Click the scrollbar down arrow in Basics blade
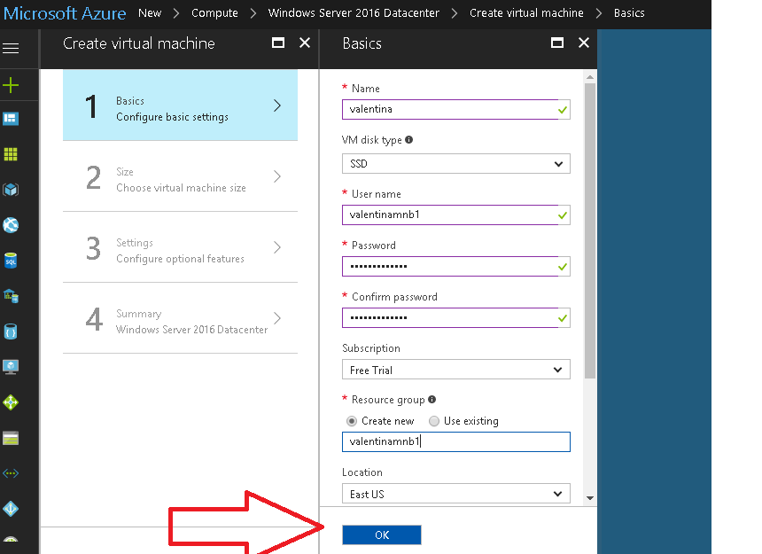762x554 pixels. 590,497
